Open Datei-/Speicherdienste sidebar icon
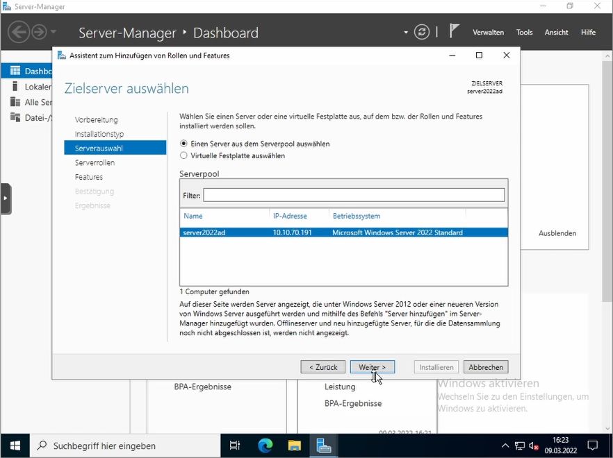The width and height of the screenshot is (613, 458). pos(15,117)
